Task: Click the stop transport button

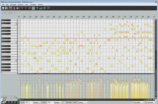Action: (x=12, y=102)
